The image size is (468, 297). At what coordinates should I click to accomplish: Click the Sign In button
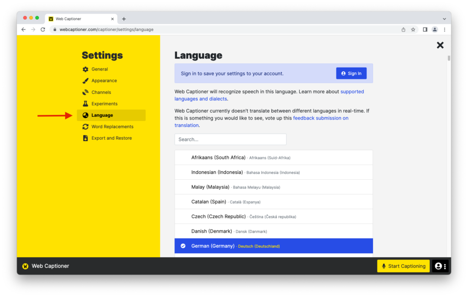pos(351,73)
